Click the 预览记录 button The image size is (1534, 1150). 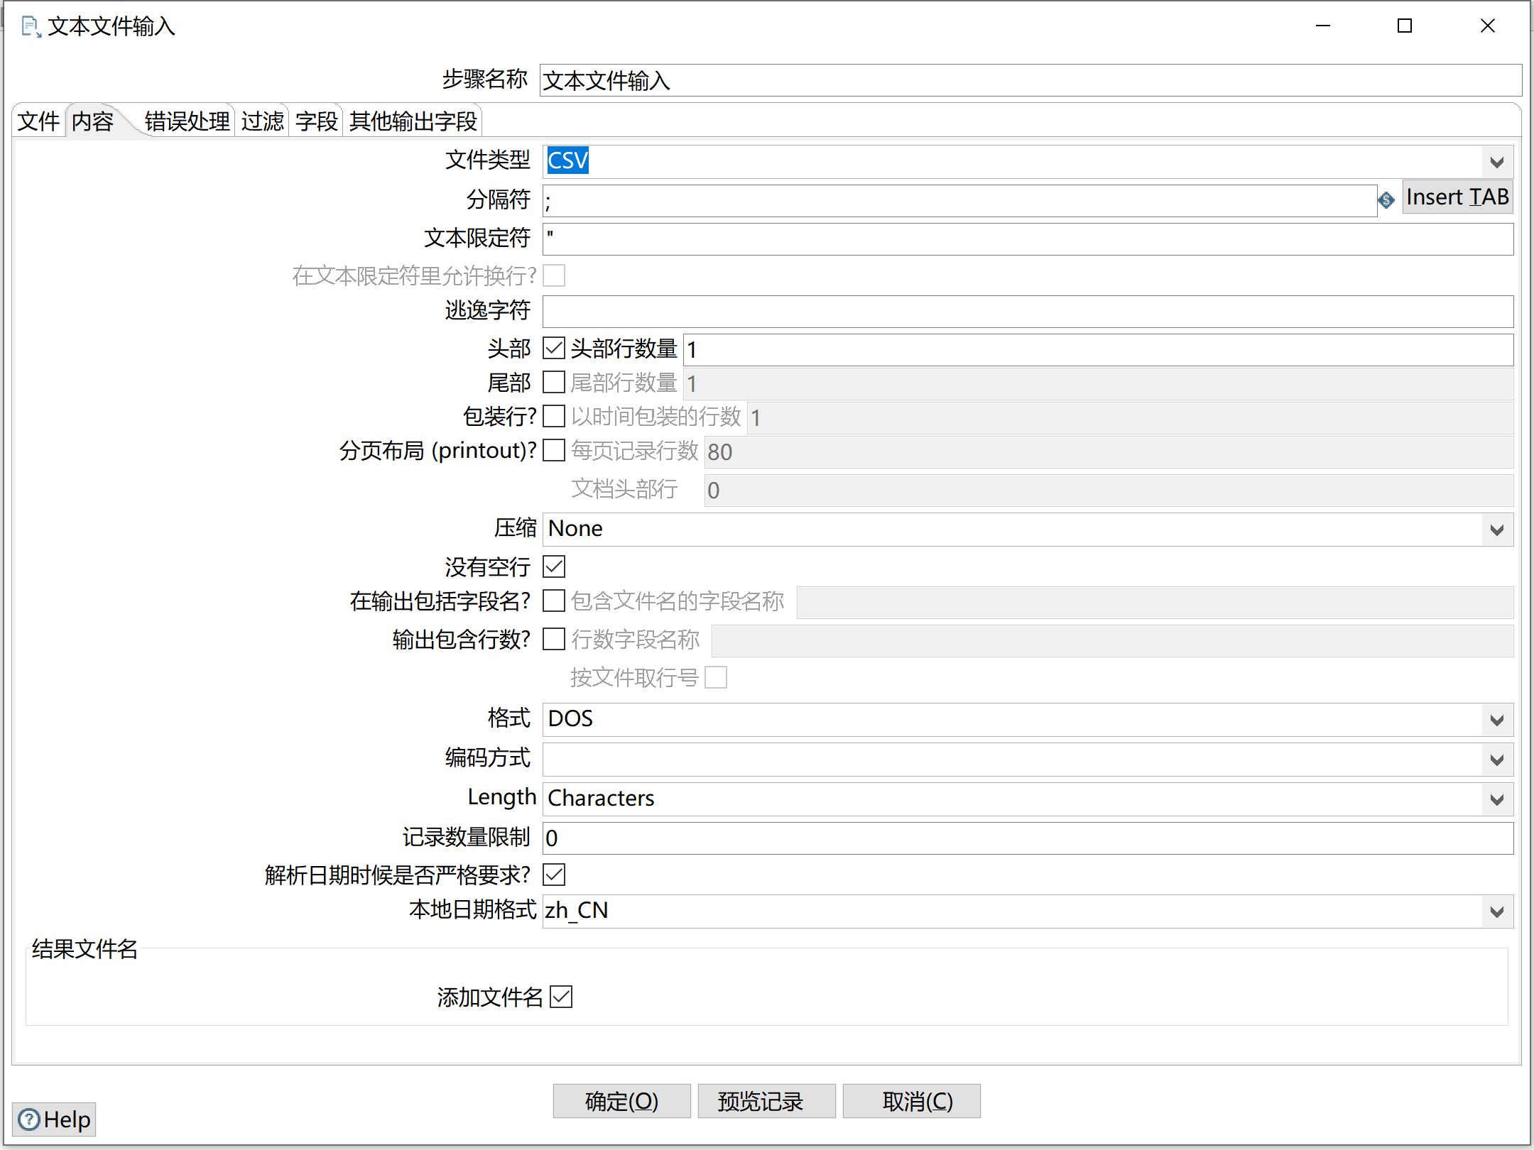766,1101
